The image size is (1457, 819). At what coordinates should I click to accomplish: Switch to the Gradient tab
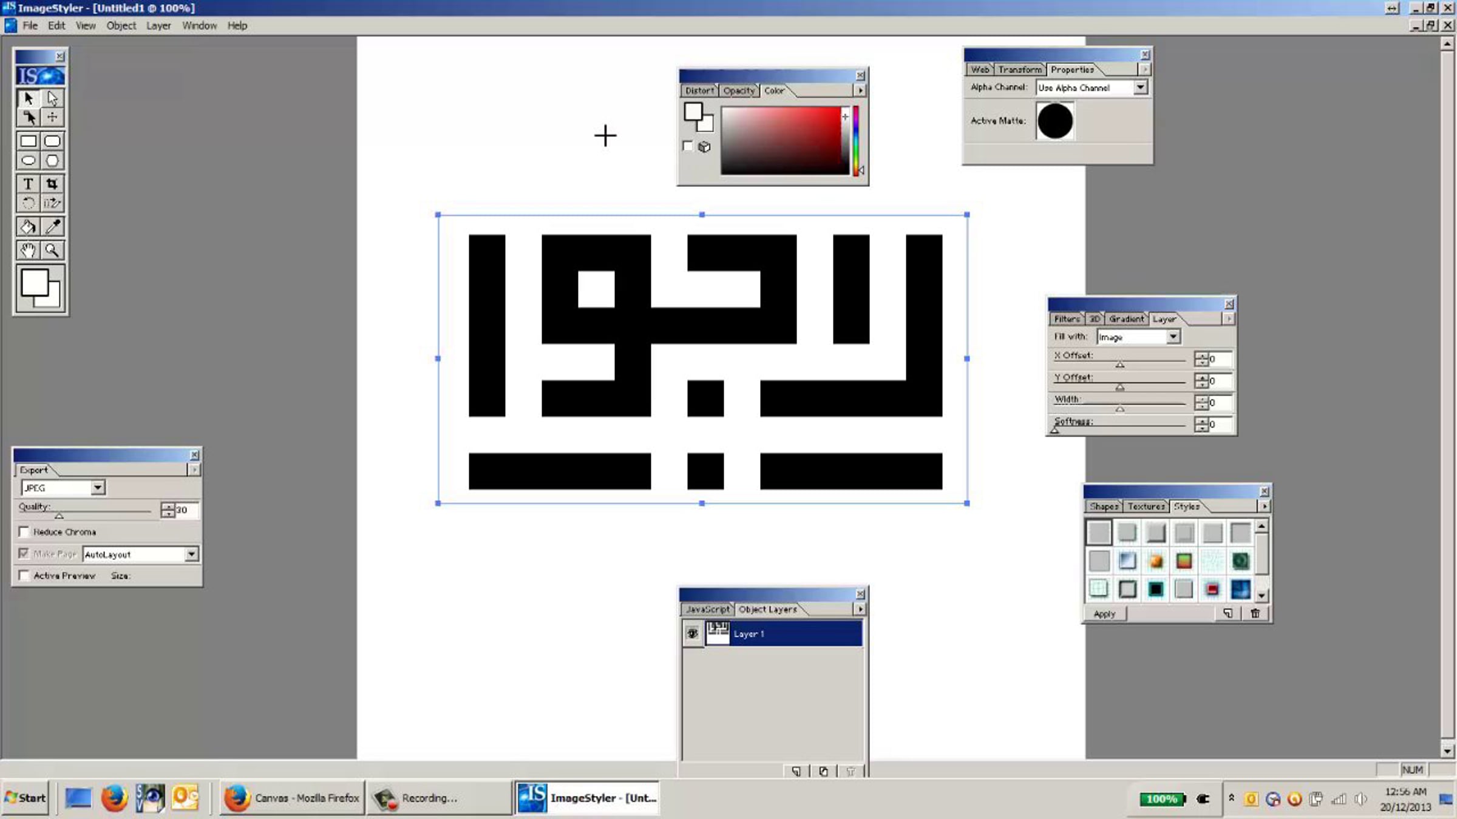1126,319
